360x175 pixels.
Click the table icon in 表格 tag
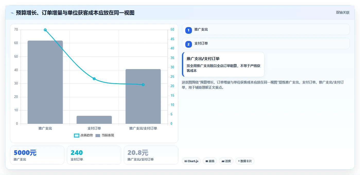(207, 161)
